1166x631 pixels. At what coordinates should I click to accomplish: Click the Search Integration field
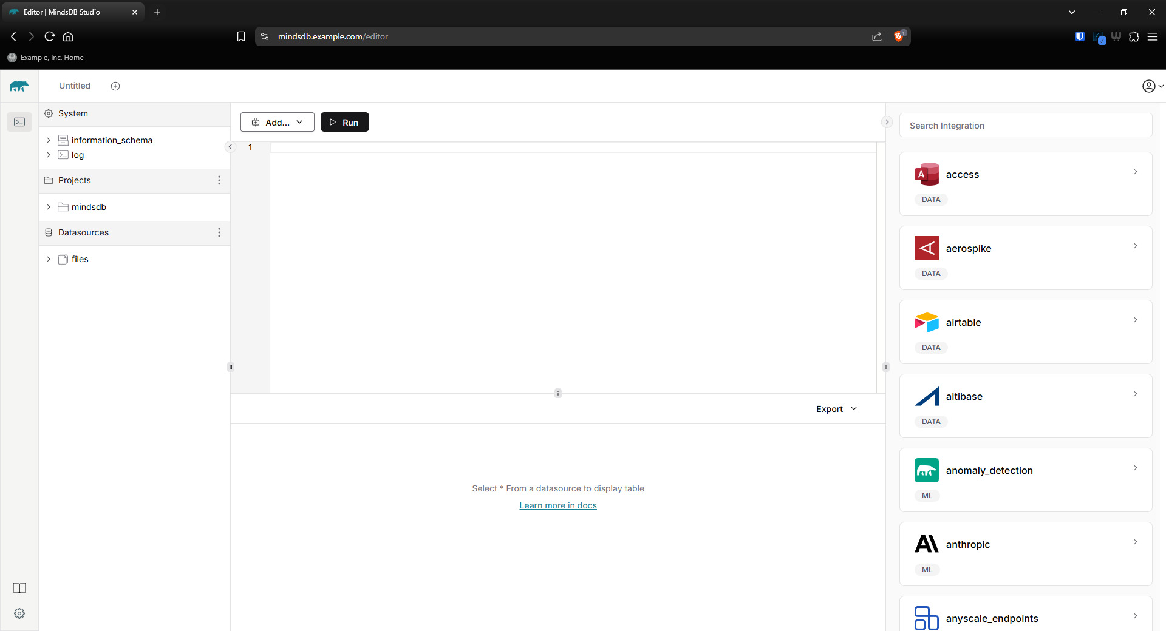click(1025, 126)
